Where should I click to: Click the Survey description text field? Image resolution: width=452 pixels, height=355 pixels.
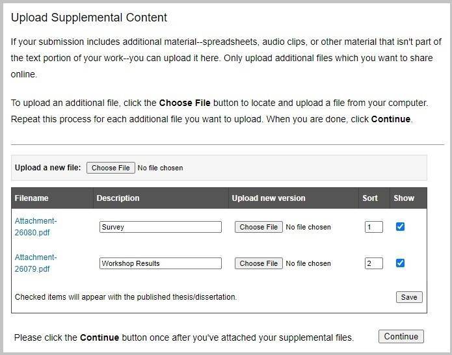click(x=160, y=227)
